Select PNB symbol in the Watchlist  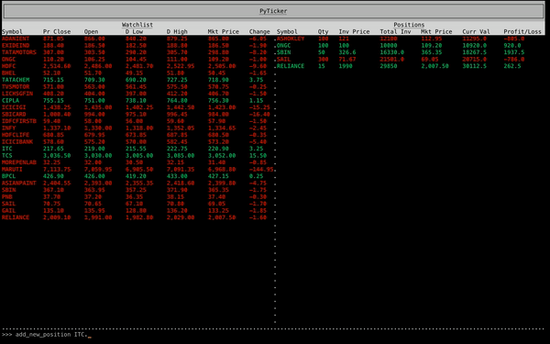point(7,197)
